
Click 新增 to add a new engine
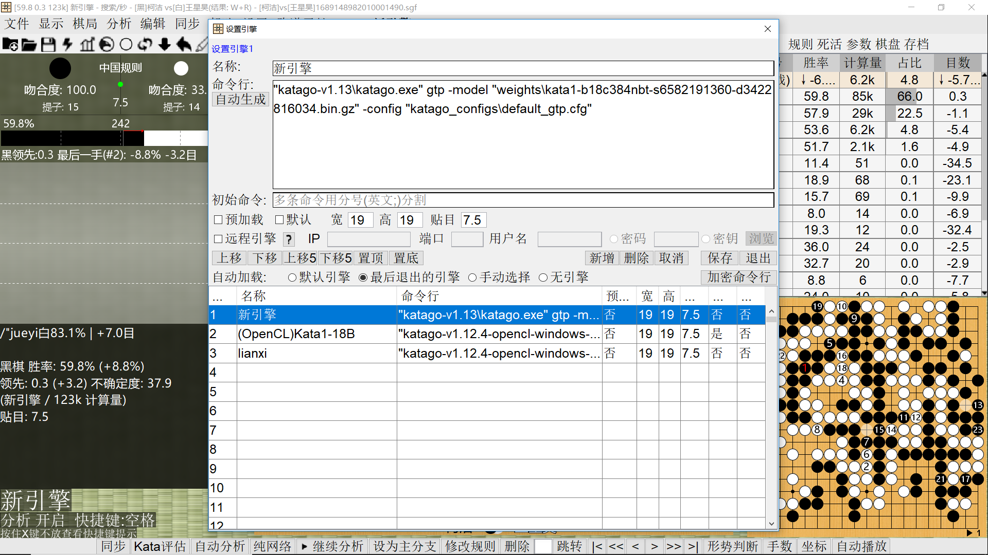(602, 257)
